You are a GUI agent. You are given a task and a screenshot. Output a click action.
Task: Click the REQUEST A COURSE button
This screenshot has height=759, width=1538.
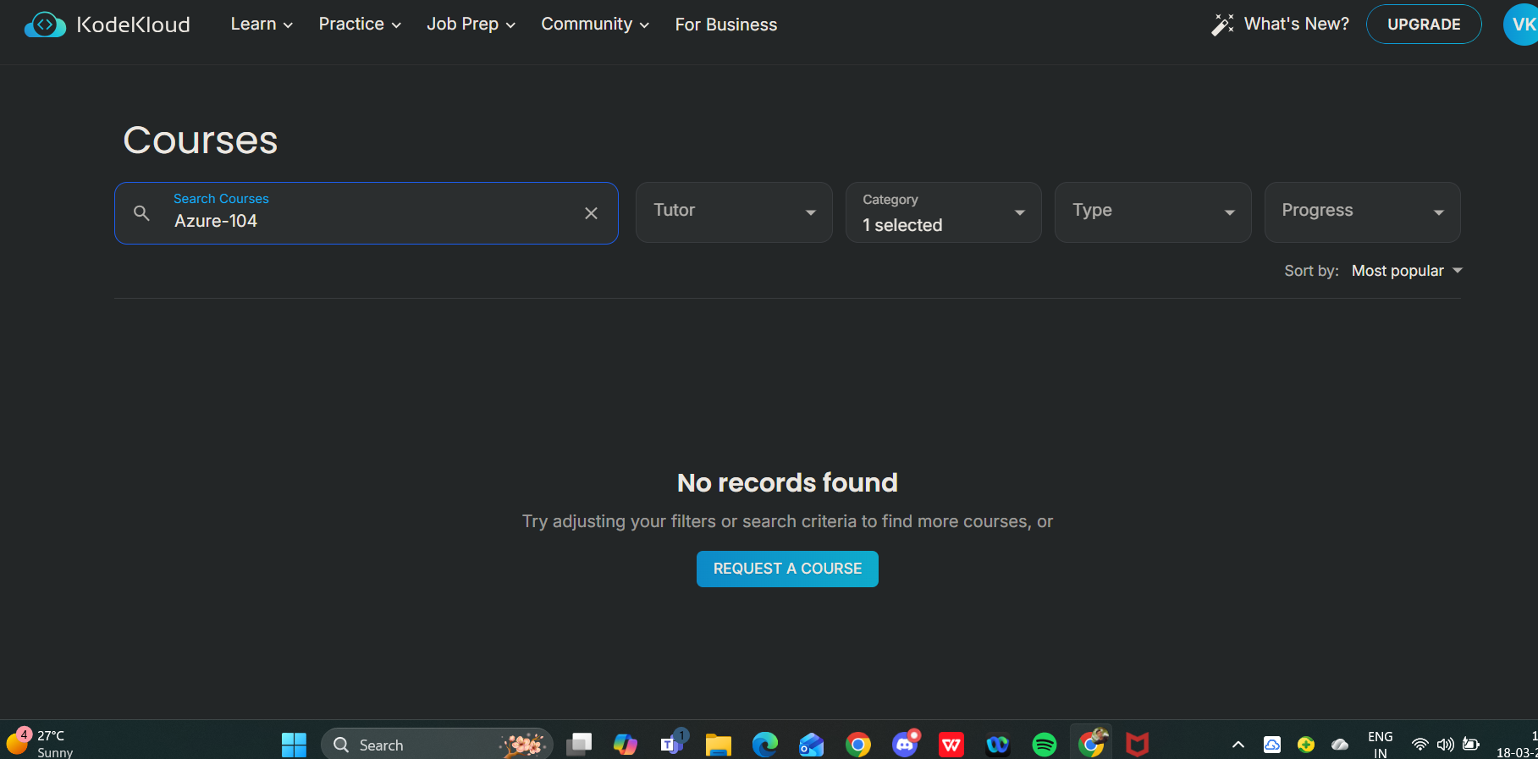(x=787, y=569)
